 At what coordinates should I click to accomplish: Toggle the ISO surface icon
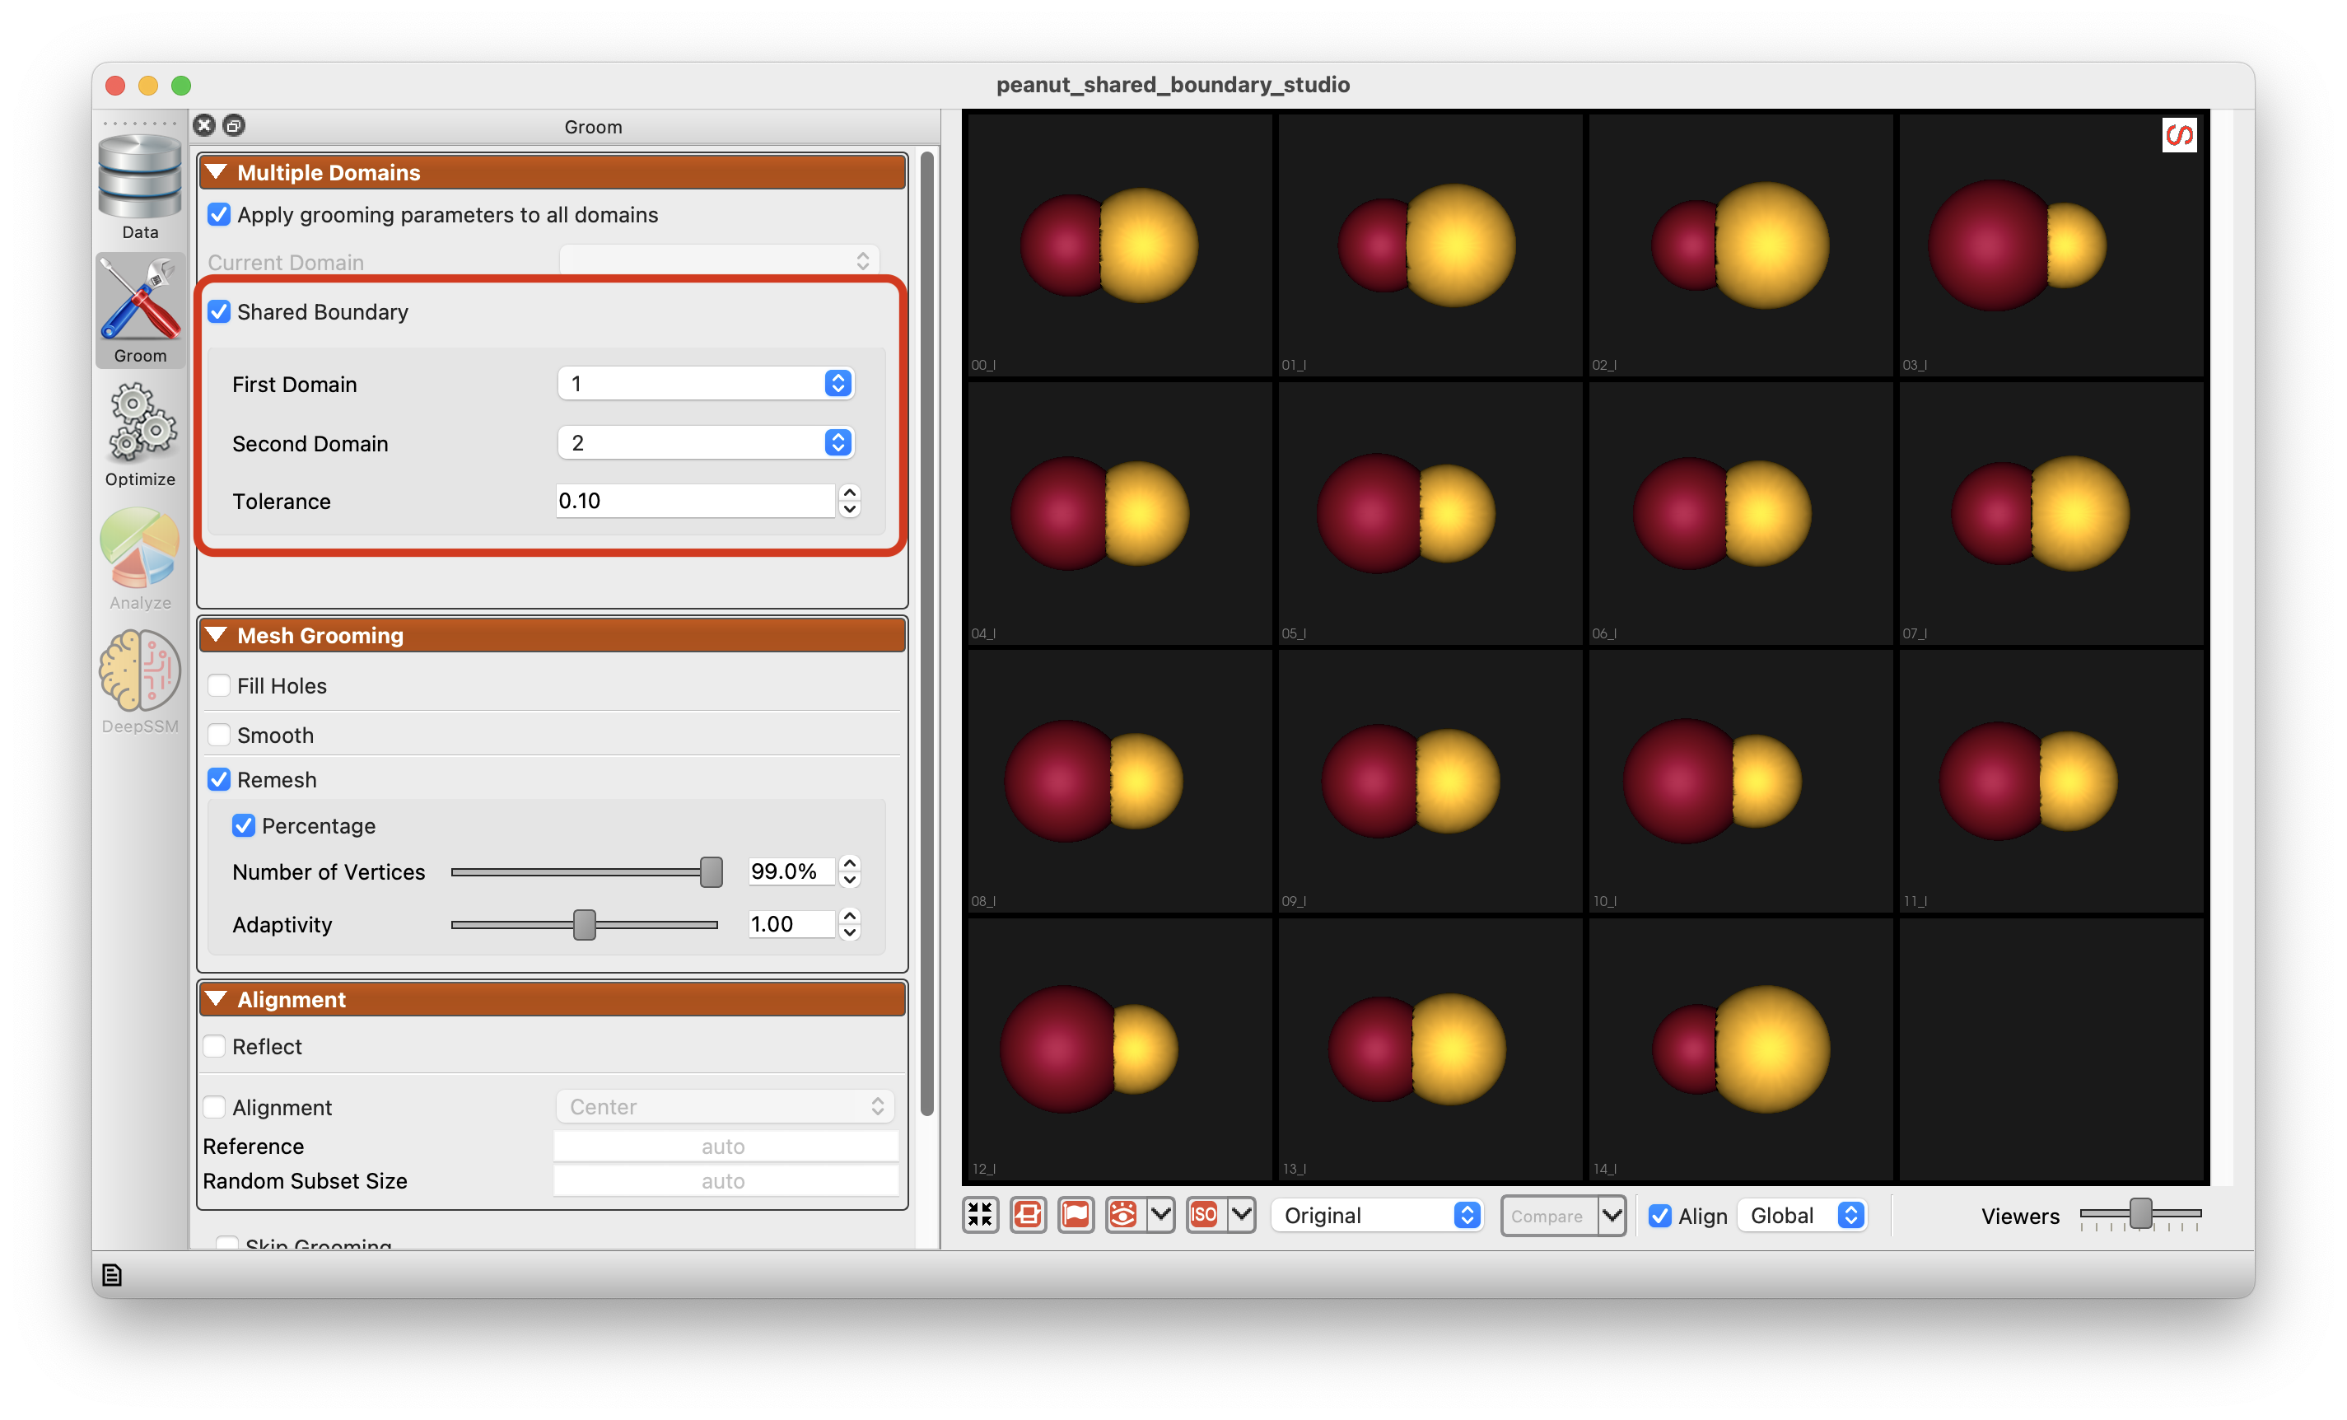(1204, 1214)
